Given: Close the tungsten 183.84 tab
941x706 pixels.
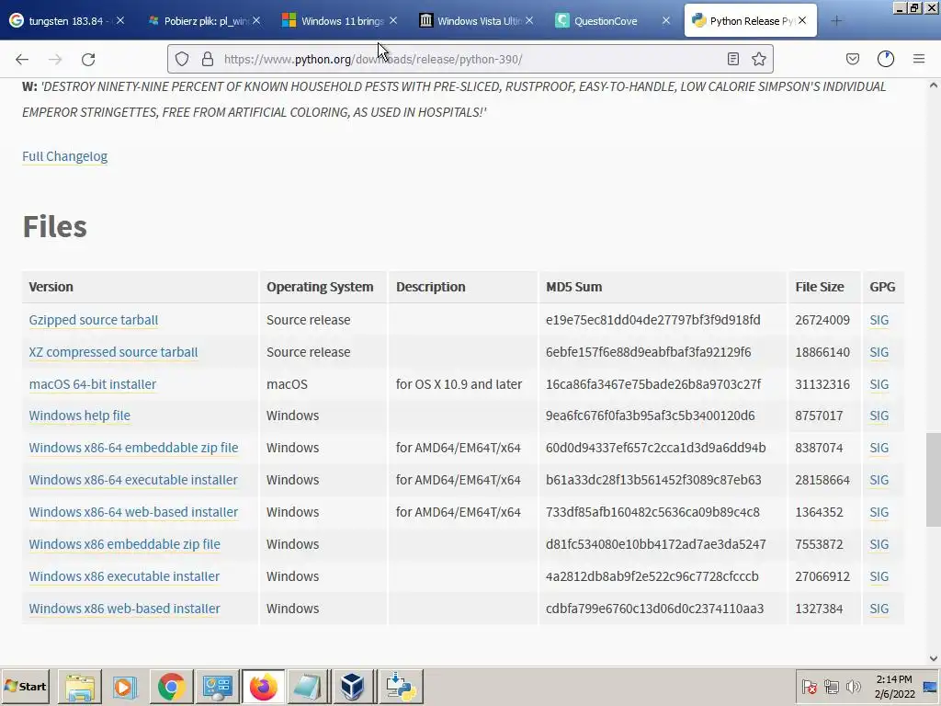Looking at the screenshot, I should tap(120, 20).
